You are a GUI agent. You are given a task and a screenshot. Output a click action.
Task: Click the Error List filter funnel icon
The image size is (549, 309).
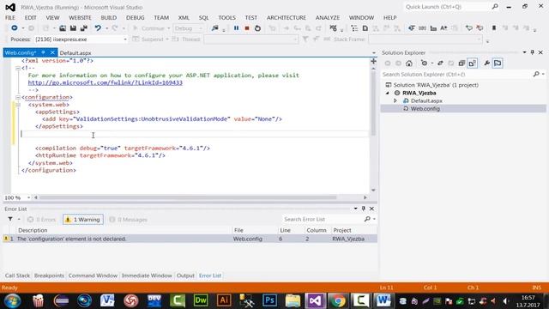tap(10, 220)
